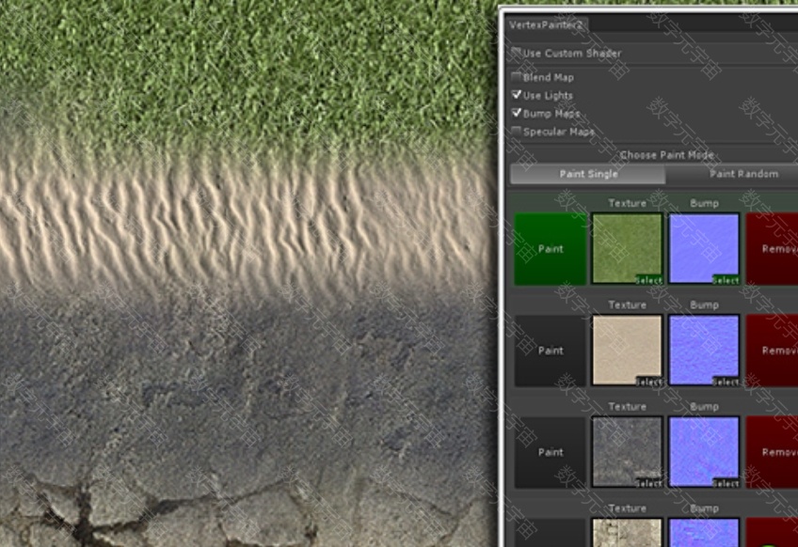Click the green Paint button for grass
Image resolution: width=798 pixels, height=547 pixels.
point(551,248)
